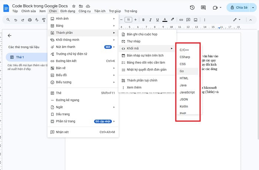Click the editing mode pencil icon

pyautogui.click(x=235, y=20)
